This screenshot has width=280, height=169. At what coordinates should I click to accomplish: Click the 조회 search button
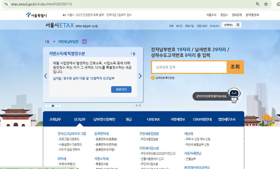click(x=235, y=67)
